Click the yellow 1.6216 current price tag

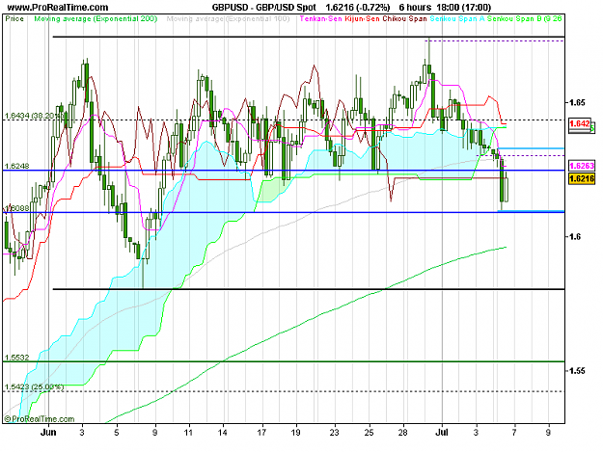[582, 178]
